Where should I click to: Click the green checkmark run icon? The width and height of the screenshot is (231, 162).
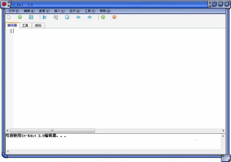(x=103, y=17)
